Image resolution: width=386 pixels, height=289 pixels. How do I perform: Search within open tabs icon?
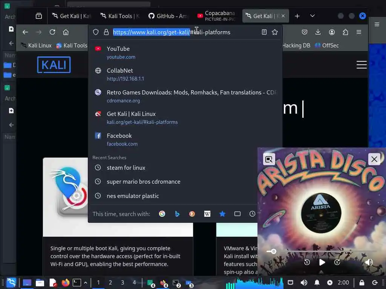(237, 214)
